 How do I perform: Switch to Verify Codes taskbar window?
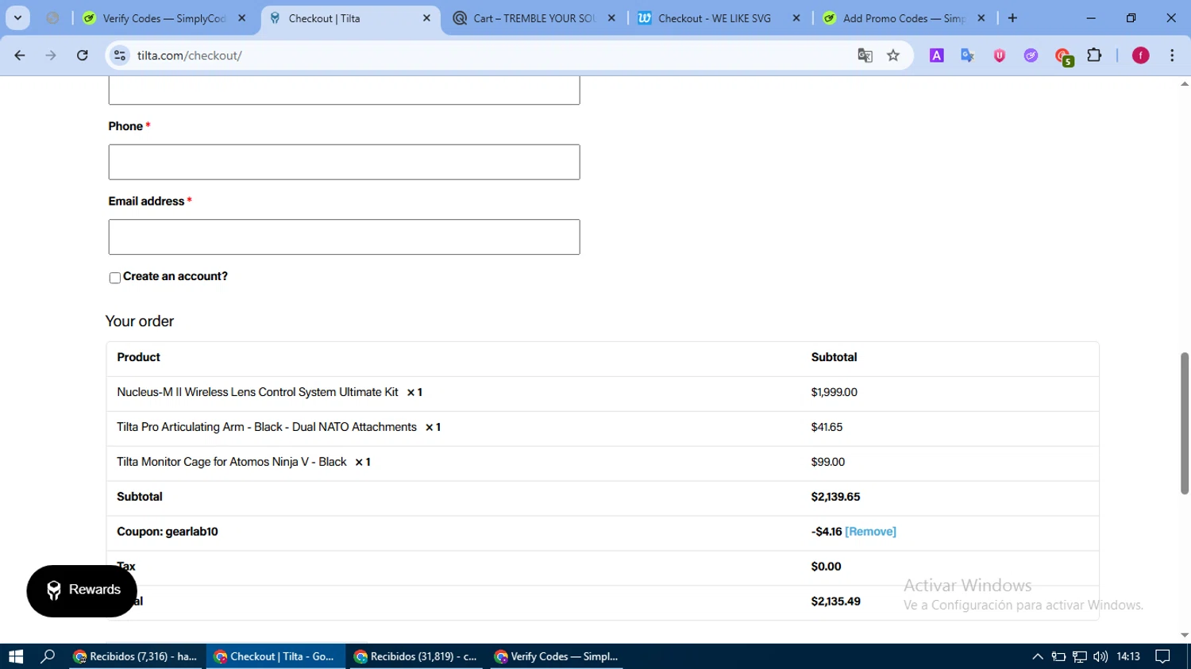tap(557, 656)
